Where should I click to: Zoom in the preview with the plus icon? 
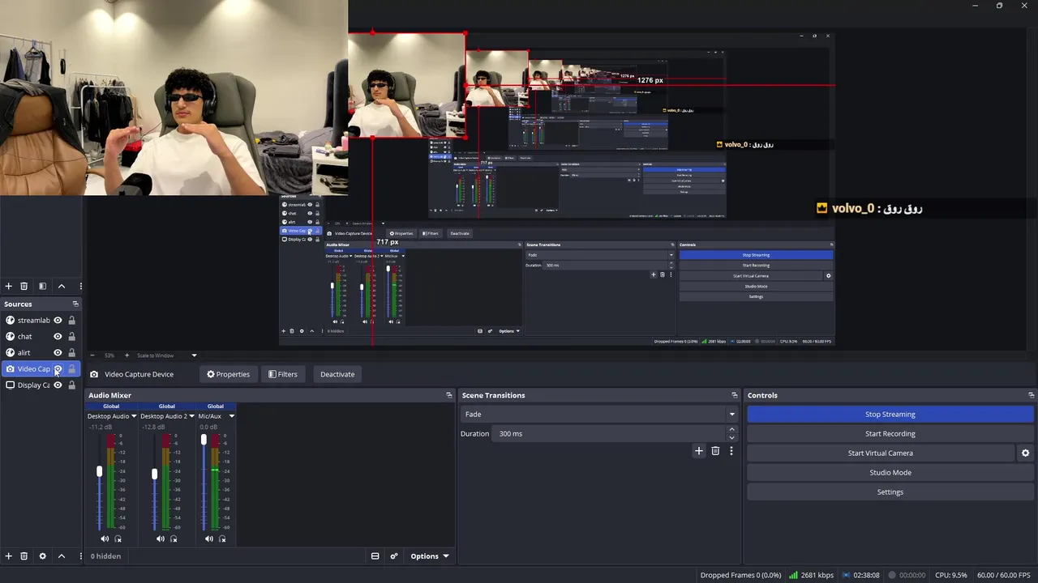(x=127, y=355)
